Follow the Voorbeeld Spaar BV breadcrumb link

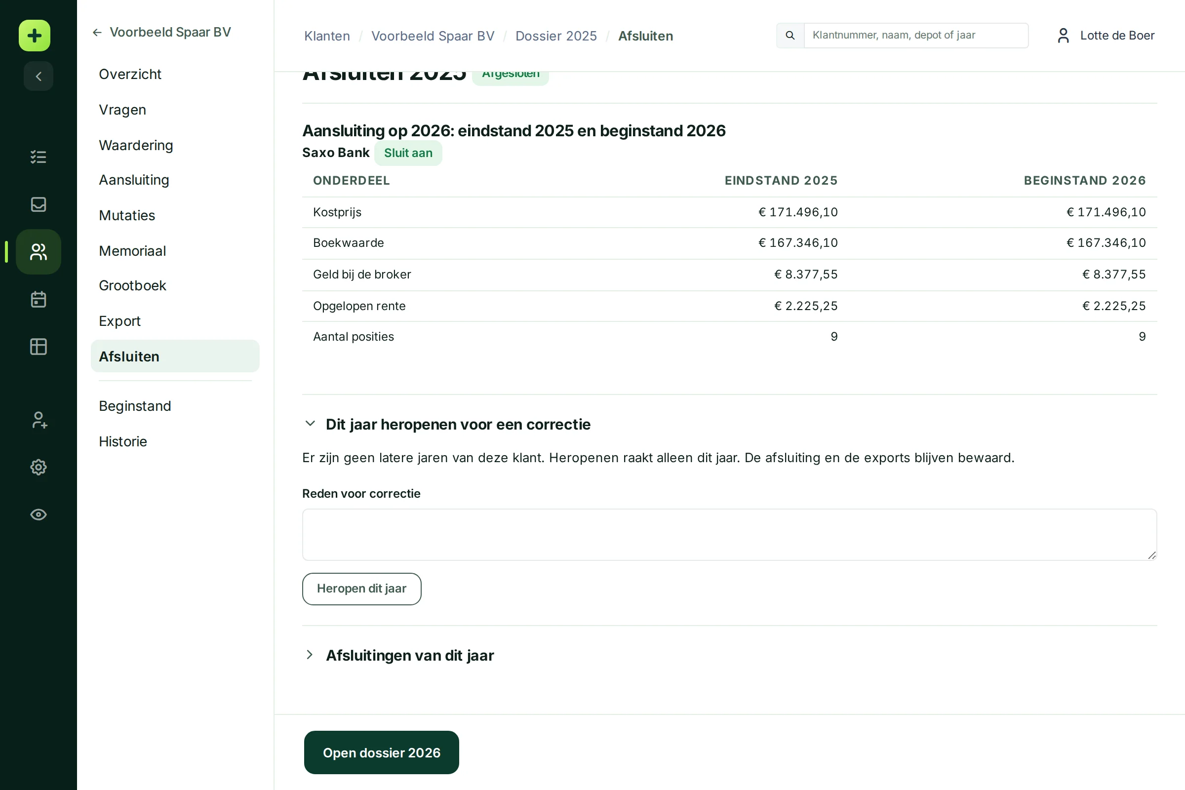433,36
